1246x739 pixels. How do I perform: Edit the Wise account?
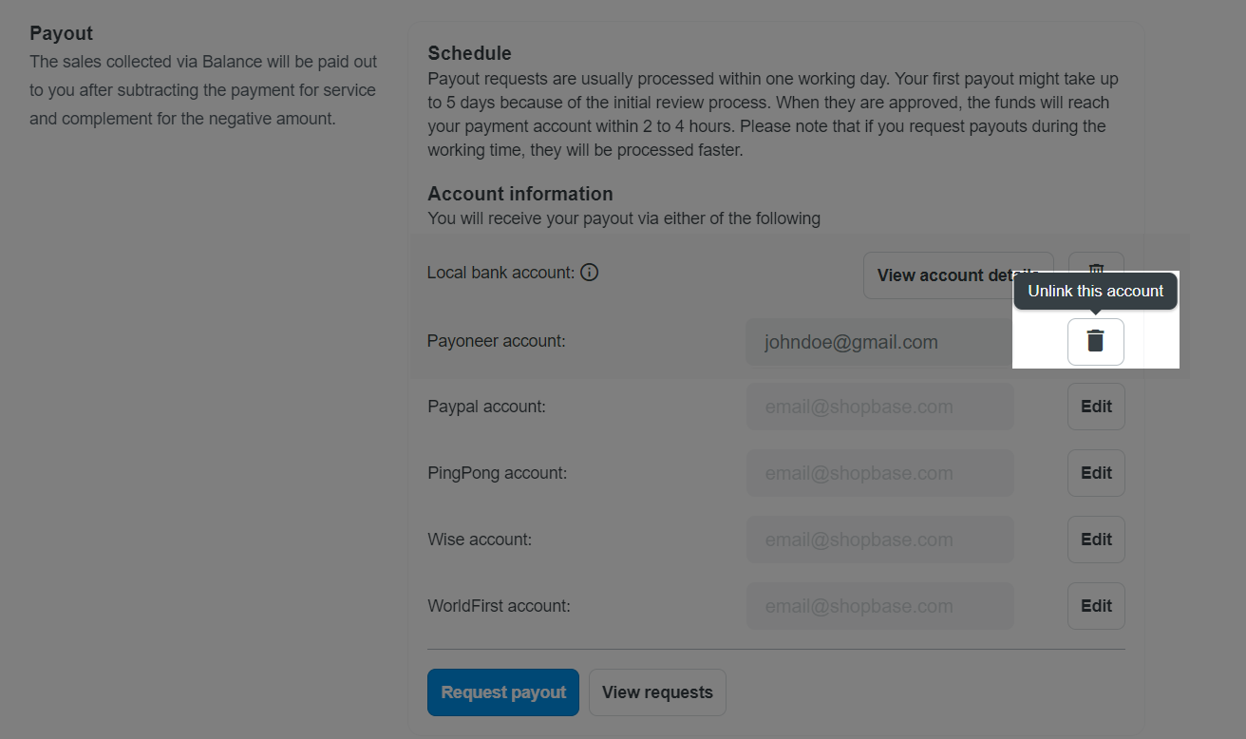(1096, 540)
